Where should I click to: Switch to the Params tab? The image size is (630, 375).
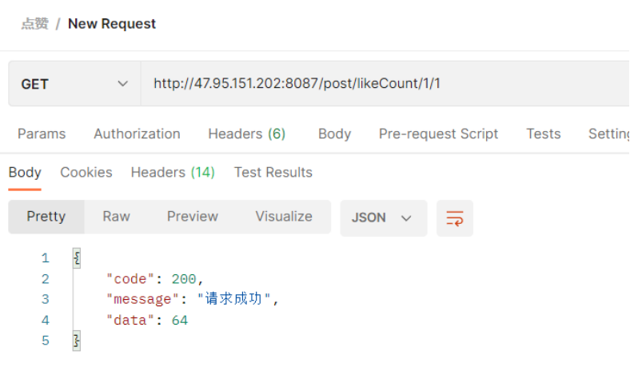(42, 134)
